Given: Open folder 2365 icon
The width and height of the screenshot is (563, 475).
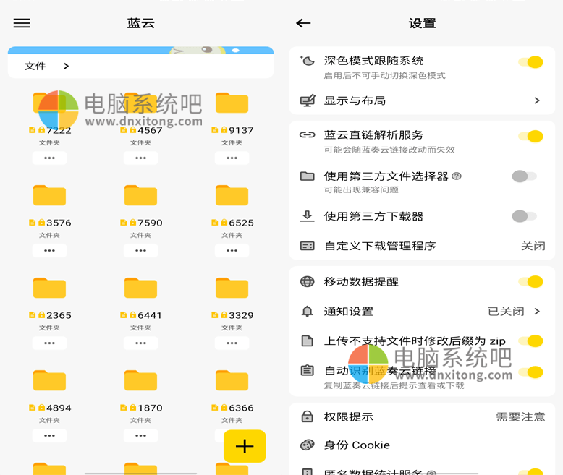Looking at the screenshot, I should [49, 288].
